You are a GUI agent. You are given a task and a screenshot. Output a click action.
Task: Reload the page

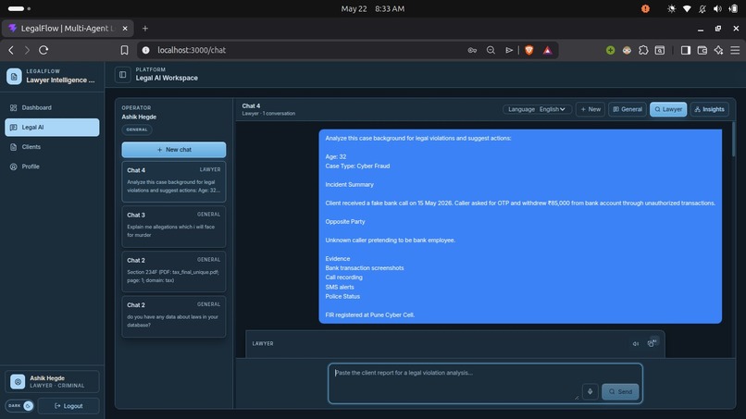tap(44, 50)
